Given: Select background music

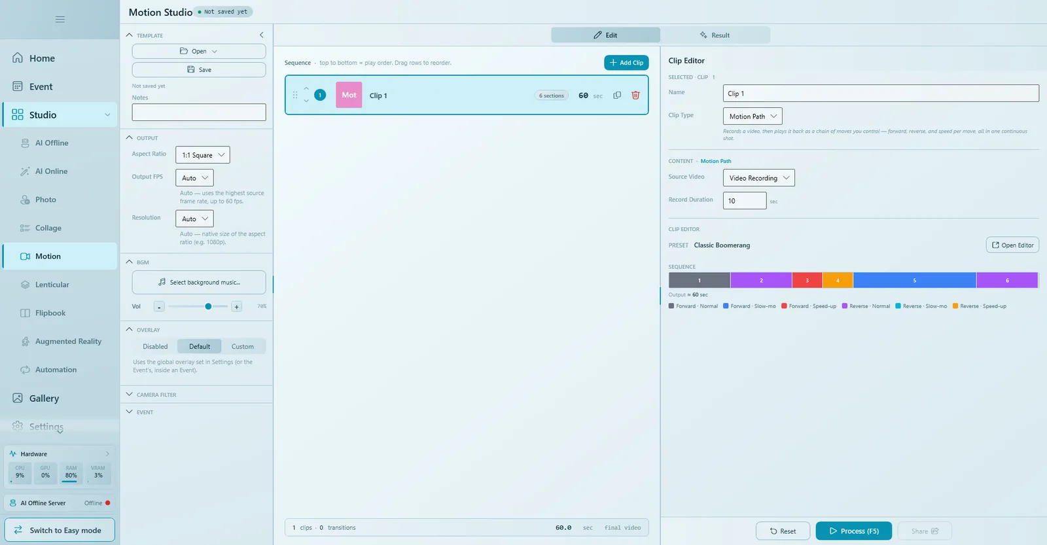Looking at the screenshot, I should point(199,283).
